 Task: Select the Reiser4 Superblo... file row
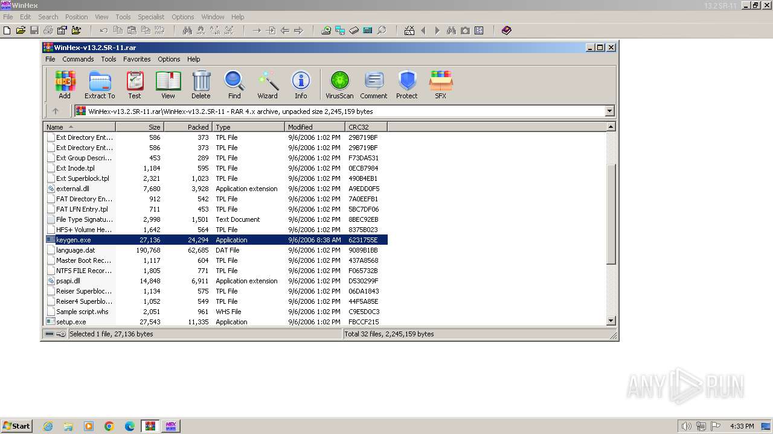pyautogui.click(x=217, y=301)
